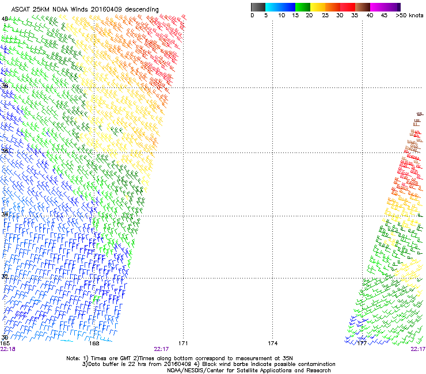This screenshot has height=374, width=426.
Task: Click the latitude label '40'
Action: [5, 19]
